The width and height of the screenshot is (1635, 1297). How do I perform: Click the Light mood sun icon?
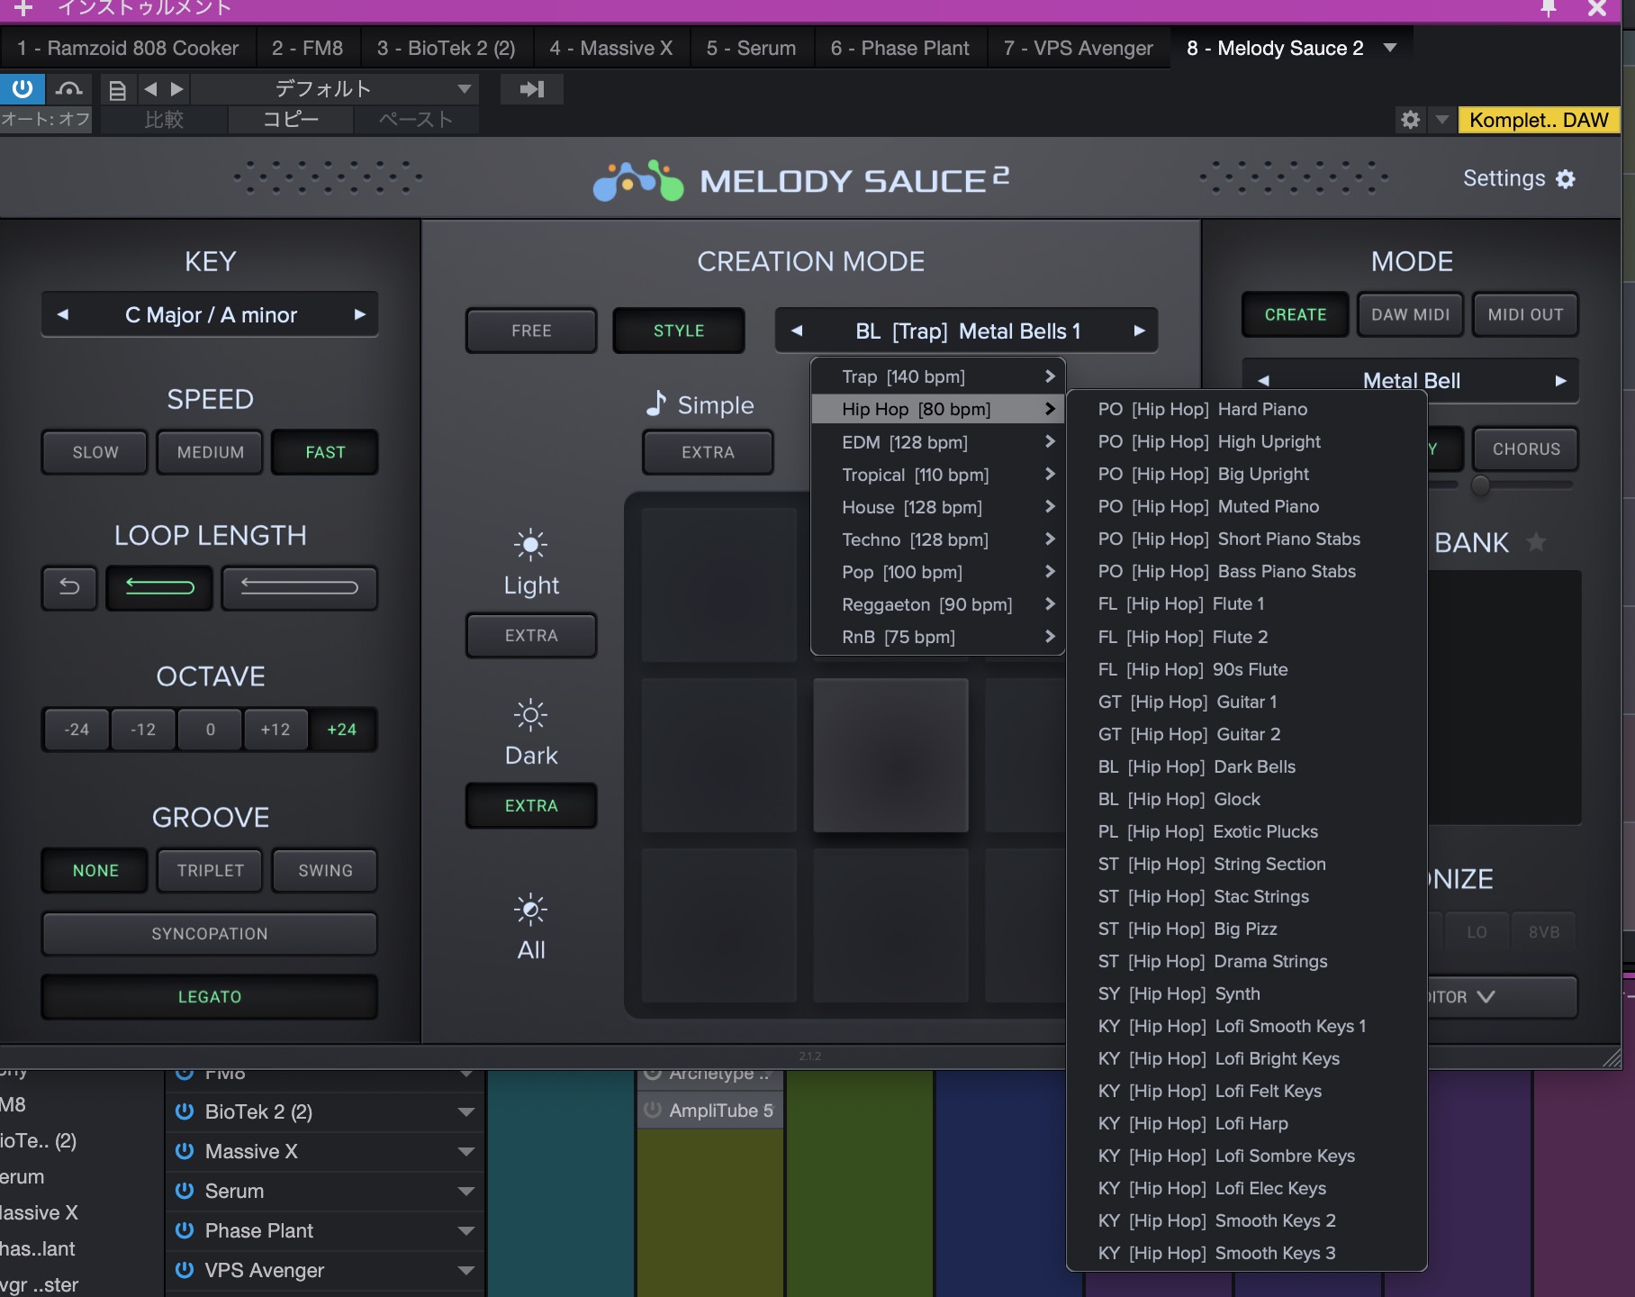tap(531, 545)
